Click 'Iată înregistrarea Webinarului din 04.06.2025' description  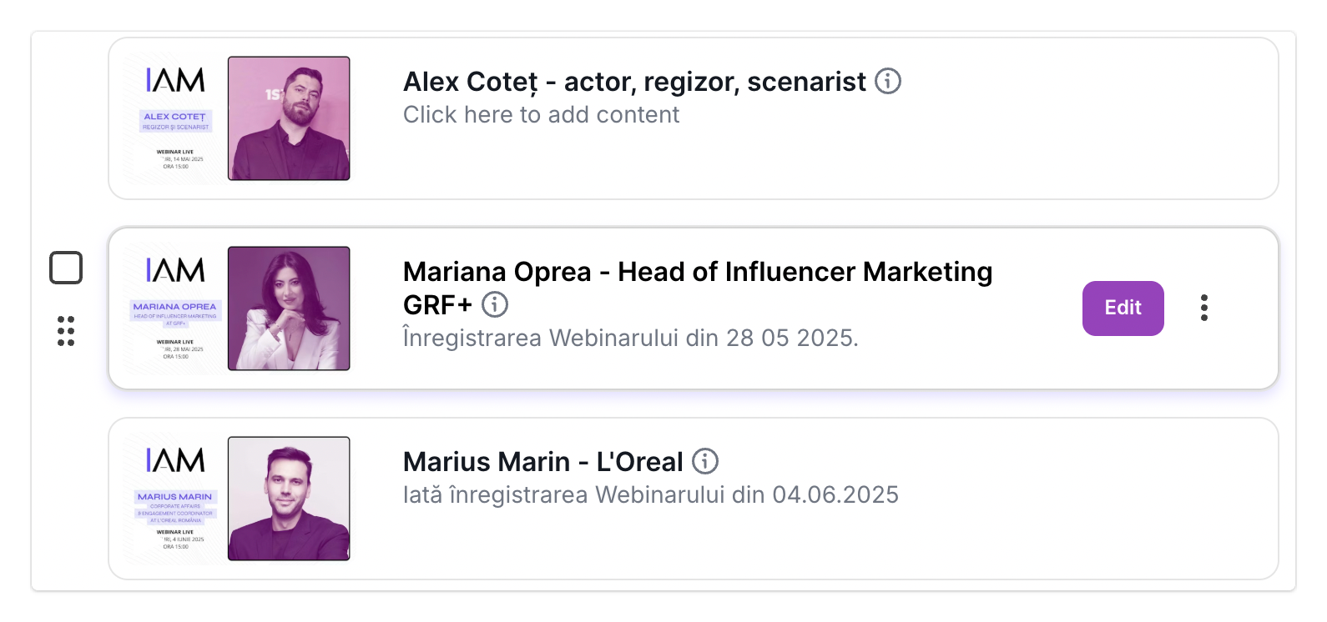pos(650,495)
